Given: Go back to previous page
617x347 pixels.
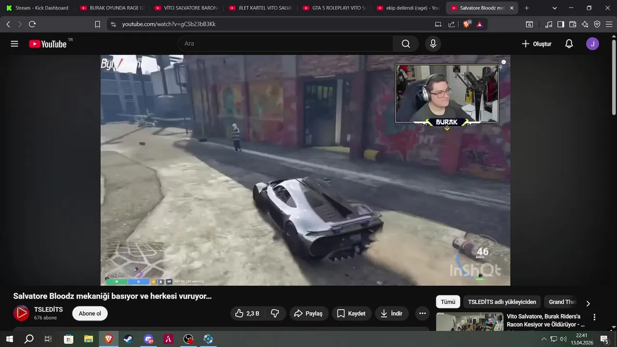Looking at the screenshot, I should click(8, 24).
